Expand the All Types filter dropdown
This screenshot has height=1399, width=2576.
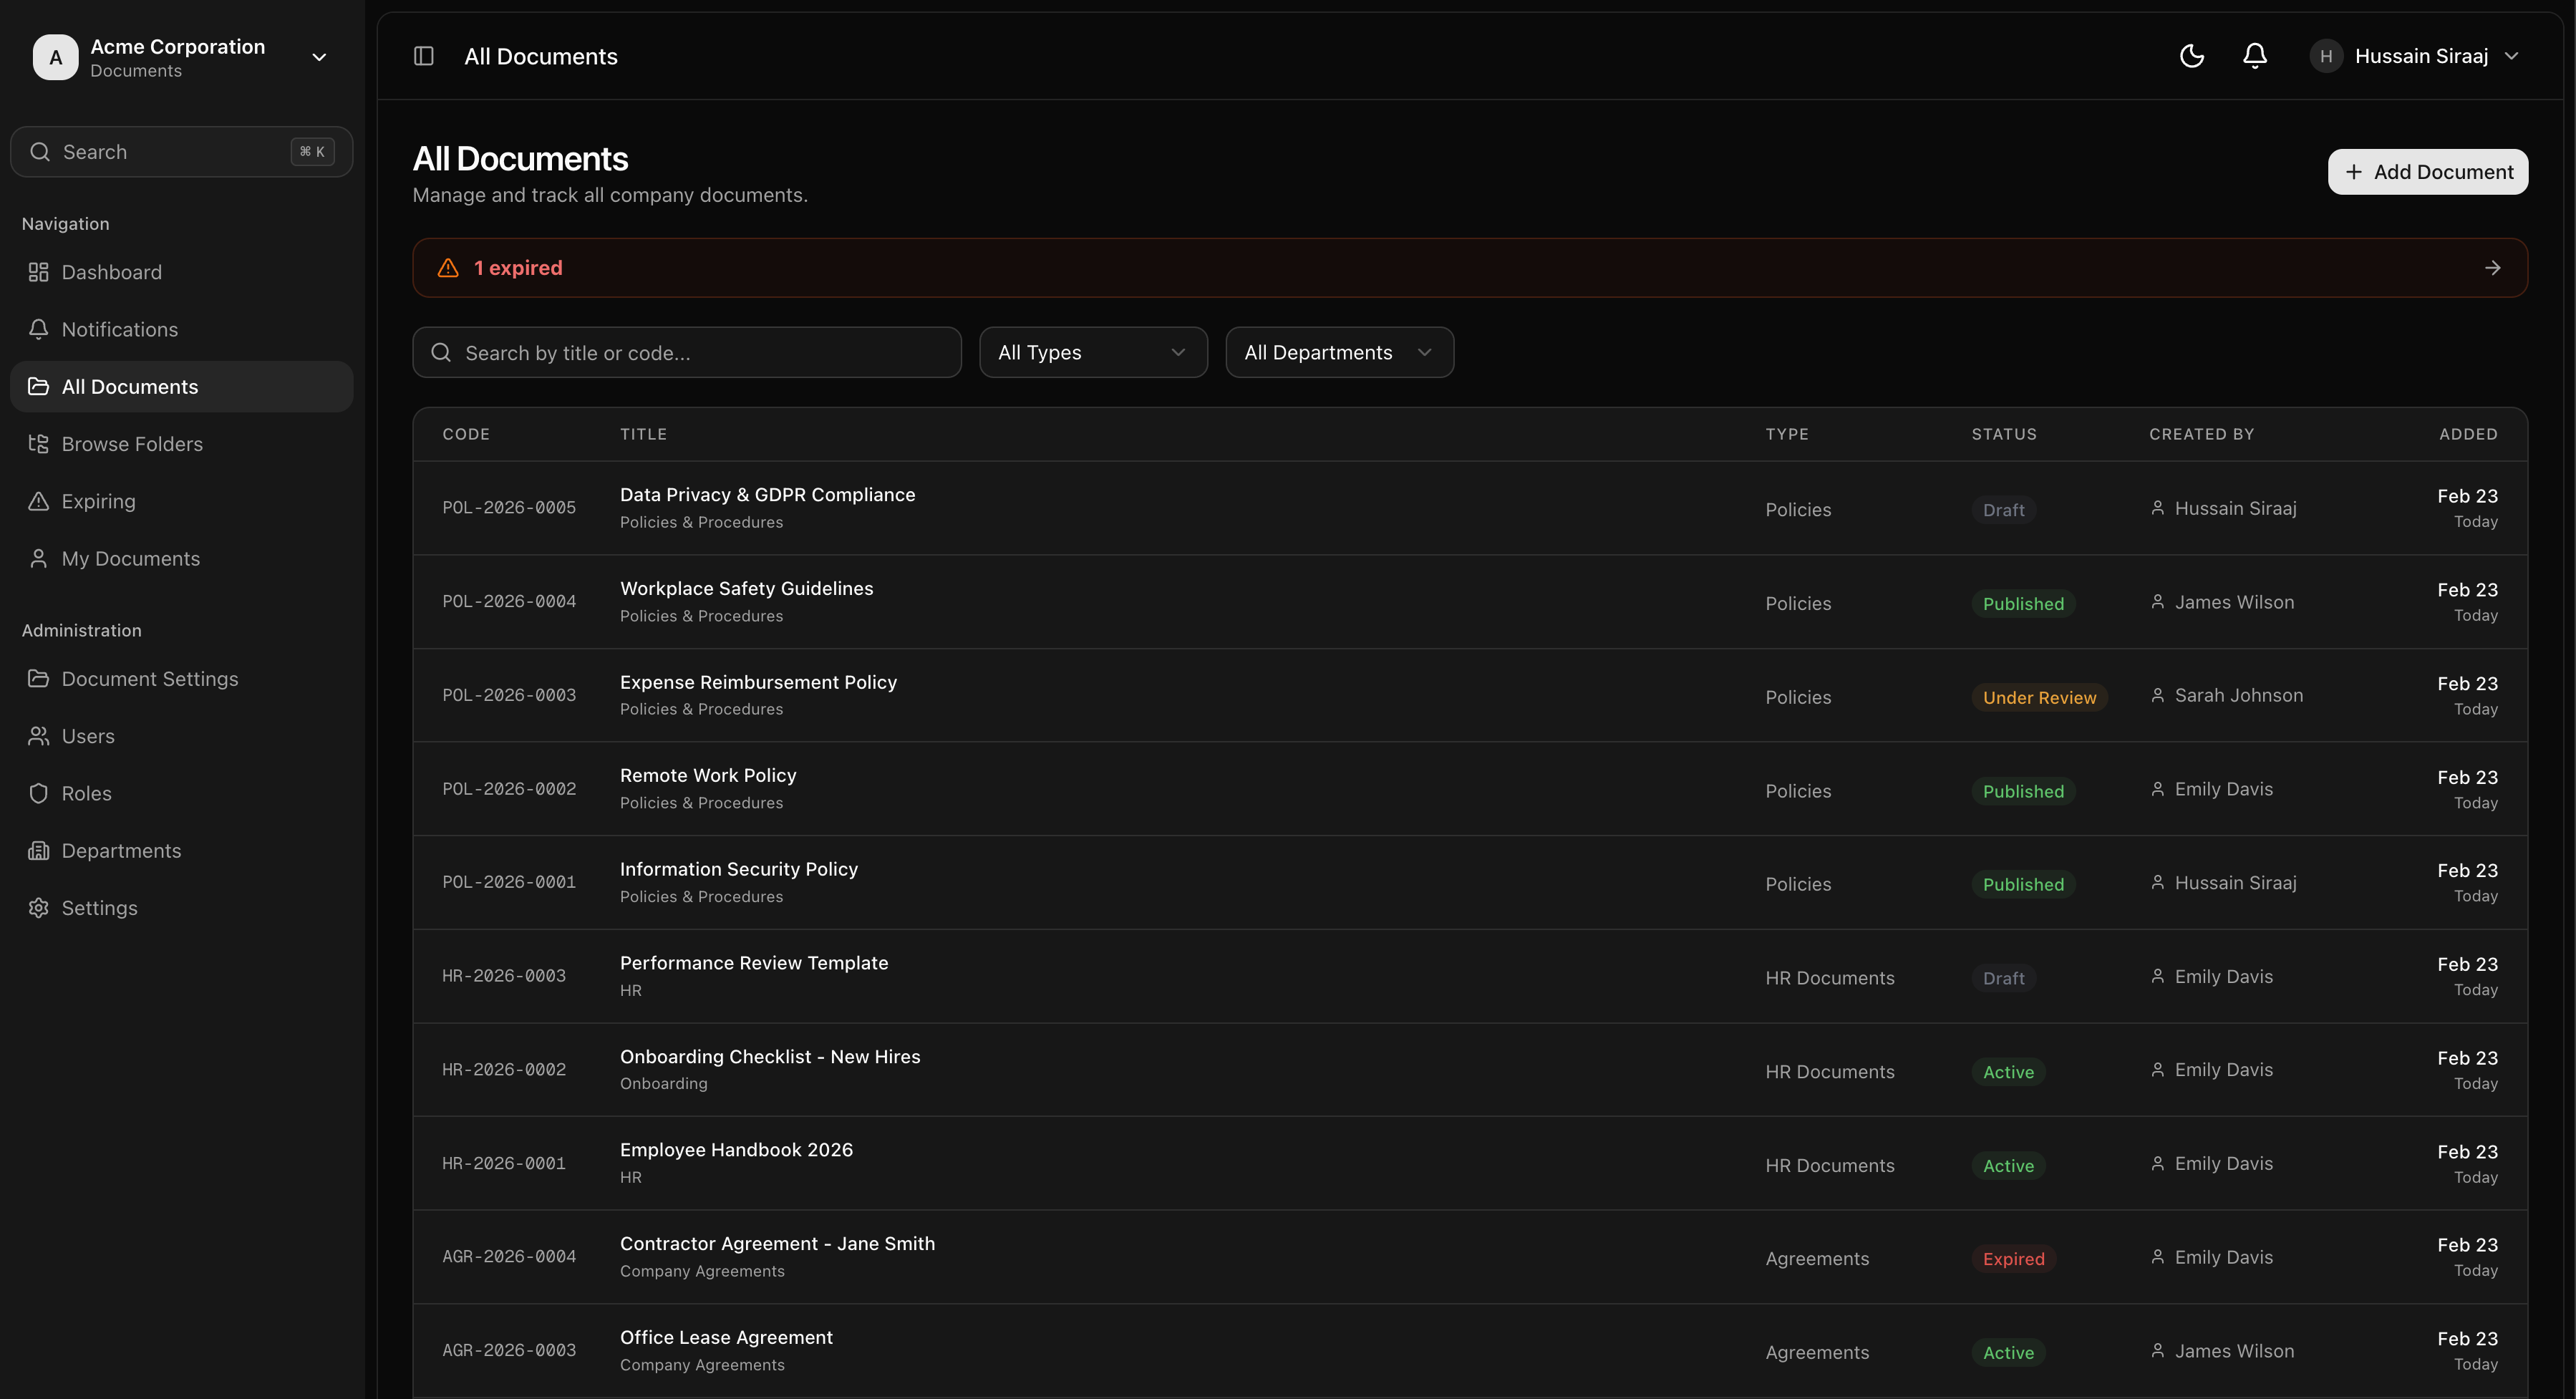click(x=1092, y=352)
